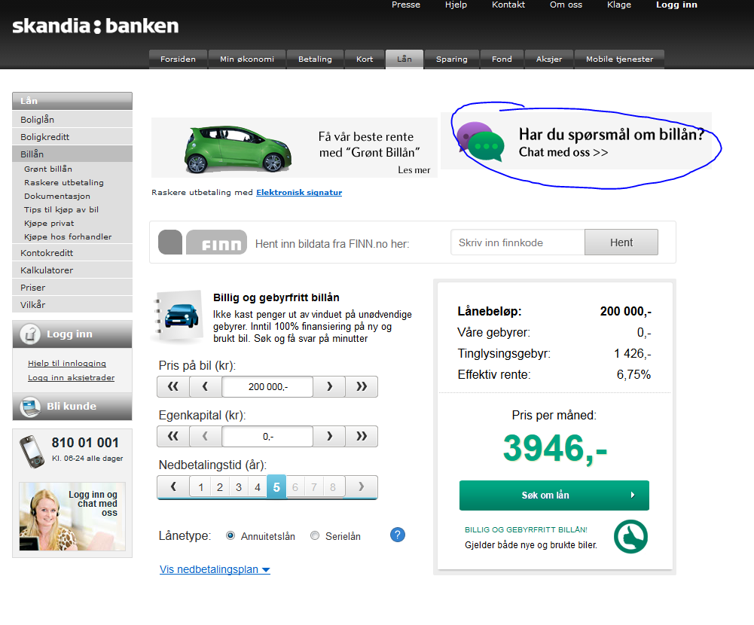Select Grønt billån sidebar item
754x625 pixels.
[48, 169]
